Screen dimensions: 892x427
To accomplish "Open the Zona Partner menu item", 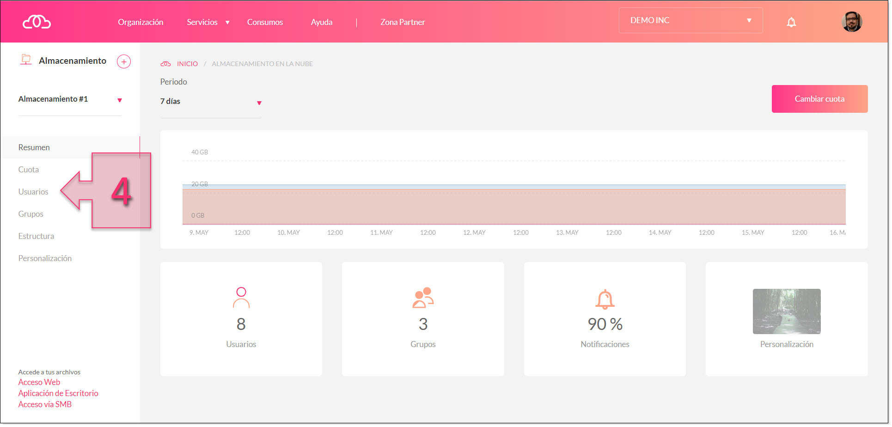I will tap(402, 22).
